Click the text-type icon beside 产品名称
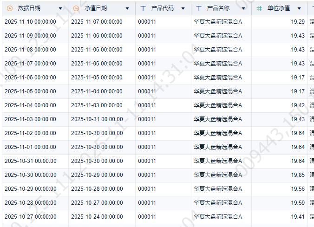 point(199,8)
